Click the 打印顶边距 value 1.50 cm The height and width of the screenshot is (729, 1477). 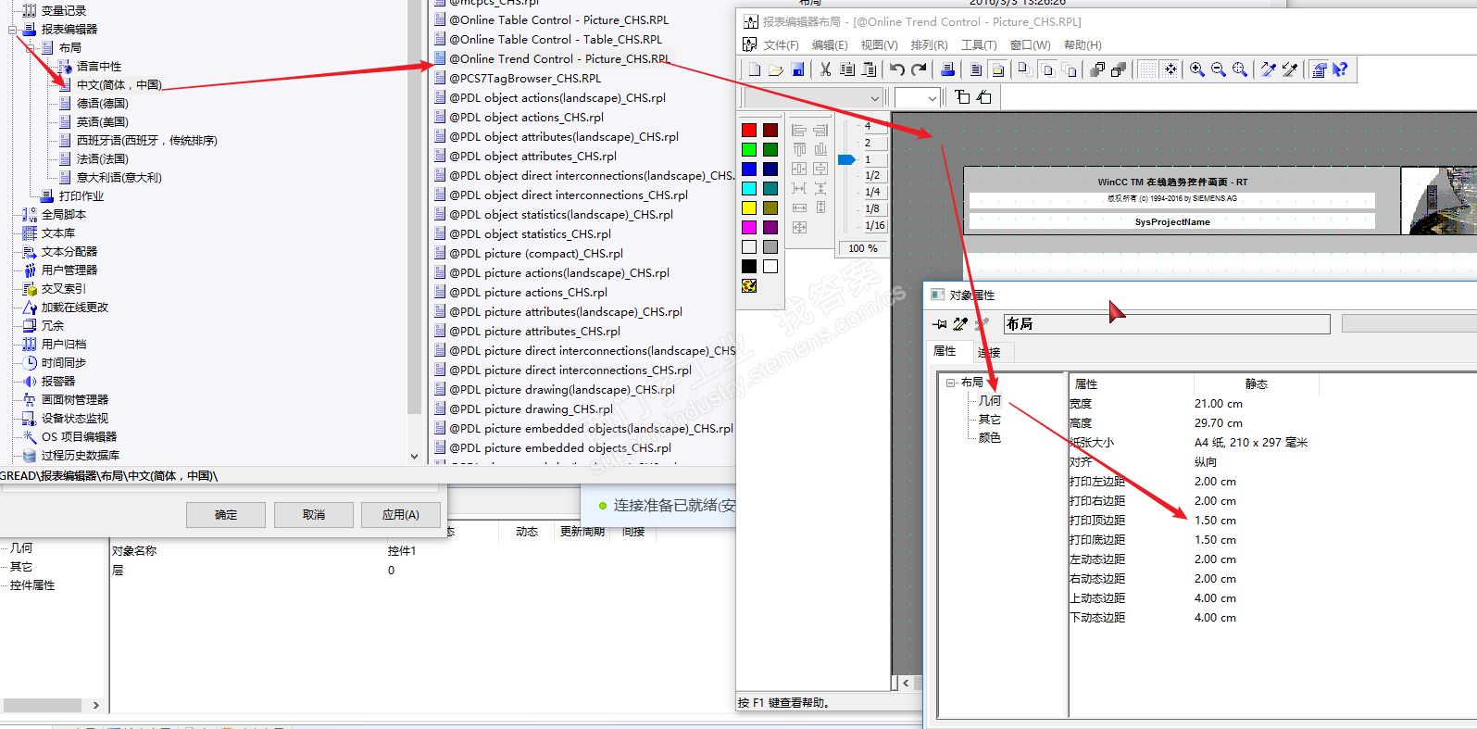(1215, 521)
